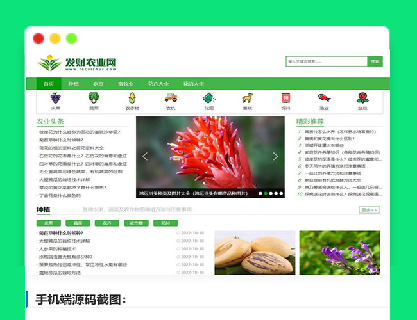Select the 花卉 green tag in 种植
Viewport: 417px width, 320px height.
point(107,223)
